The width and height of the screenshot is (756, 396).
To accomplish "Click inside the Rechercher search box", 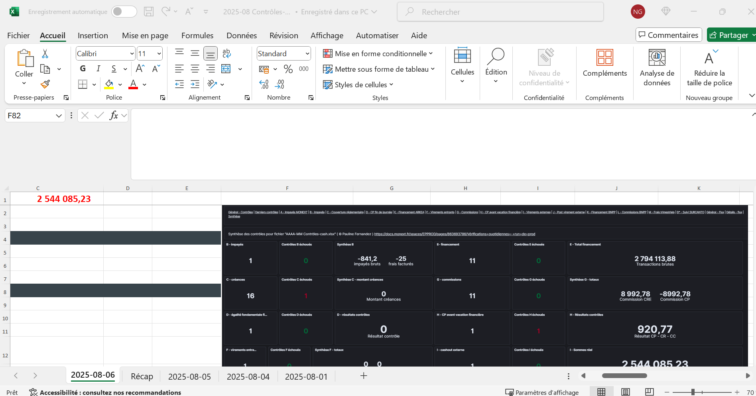I will point(500,12).
